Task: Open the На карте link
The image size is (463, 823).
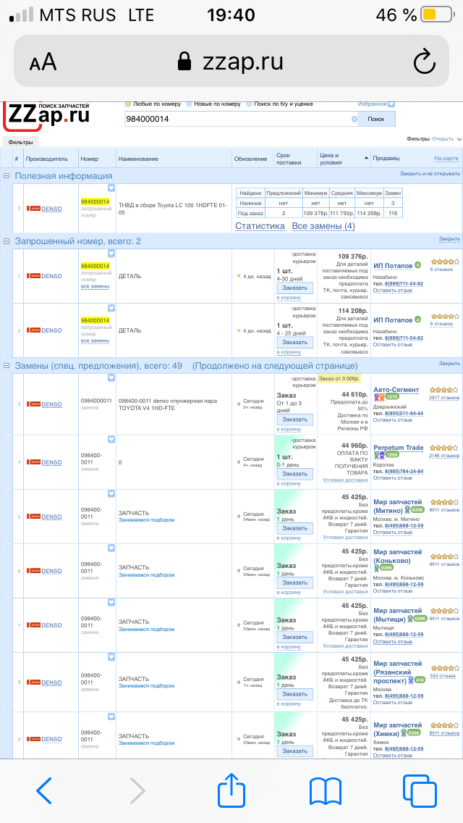Action: [x=446, y=158]
